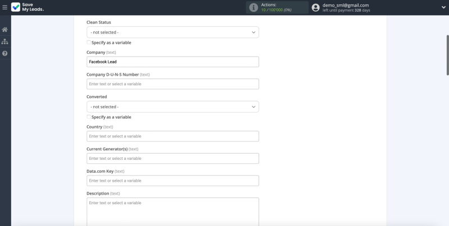The image size is (449, 226).
Task: Click the Company D-U-N-S Number field
Action: point(172,84)
